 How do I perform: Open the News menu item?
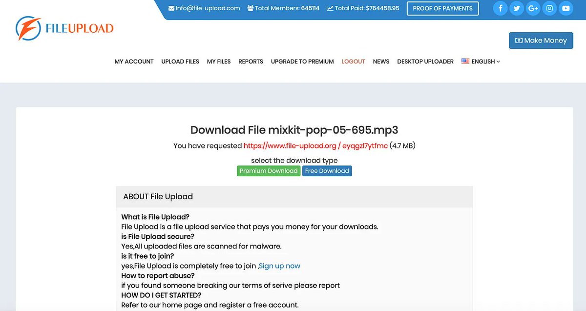click(x=381, y=62)
